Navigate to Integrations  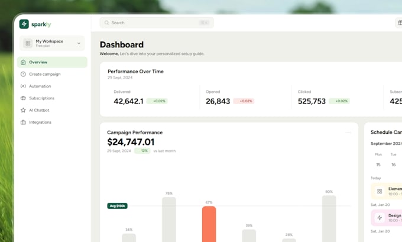[x=40, y=122]
